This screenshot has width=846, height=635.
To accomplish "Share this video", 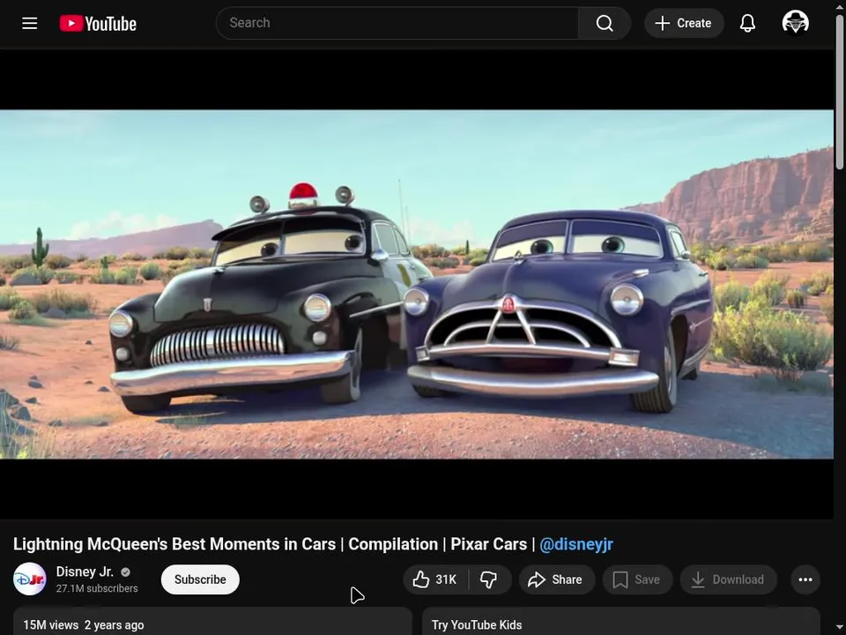I will coord(557,579).
